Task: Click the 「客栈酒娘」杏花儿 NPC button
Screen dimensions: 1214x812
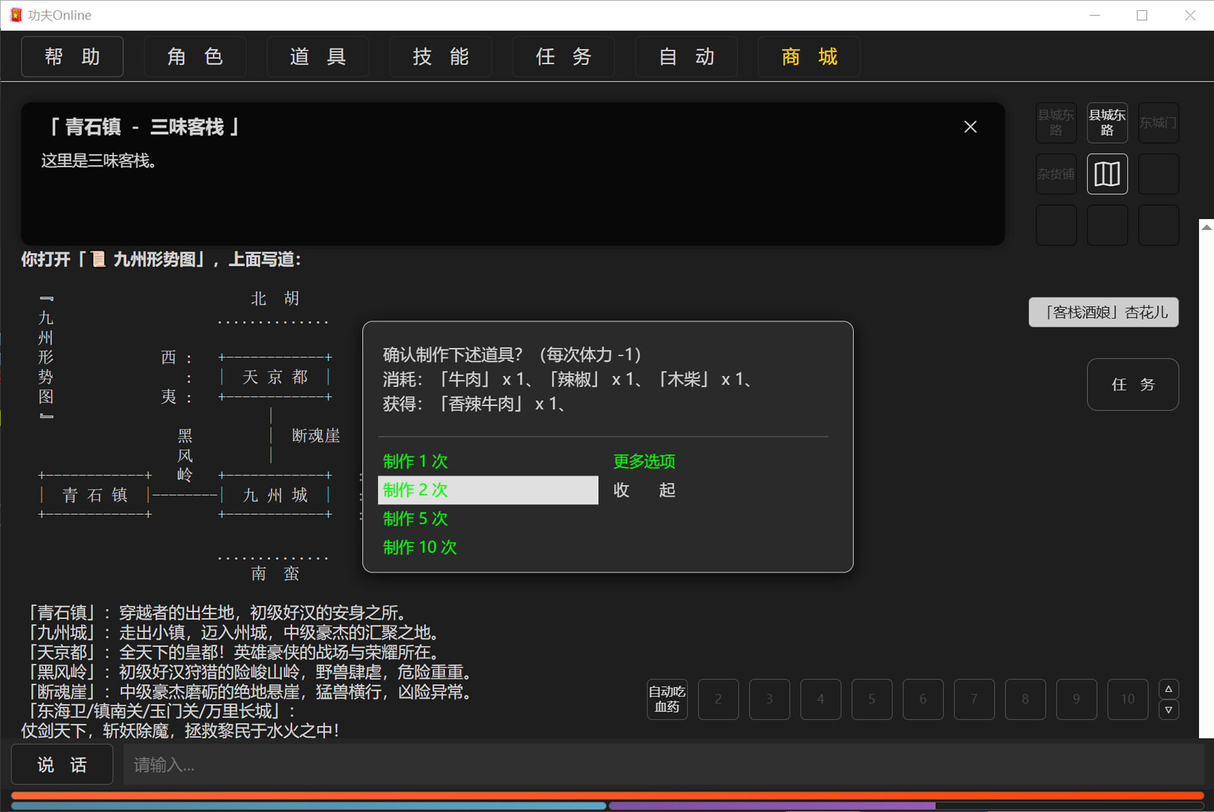Action: pyautogui.click(x=1103, y=312)
